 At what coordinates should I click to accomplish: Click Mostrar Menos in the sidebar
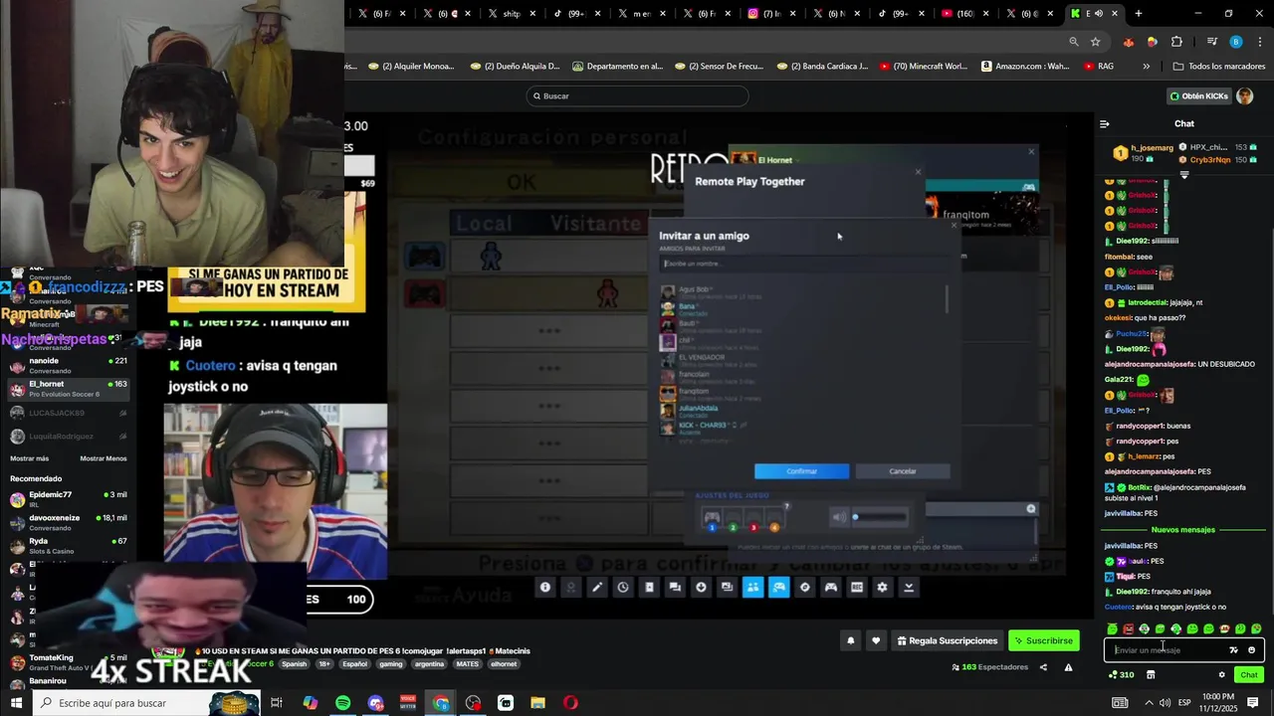click(x=104, y=458)
